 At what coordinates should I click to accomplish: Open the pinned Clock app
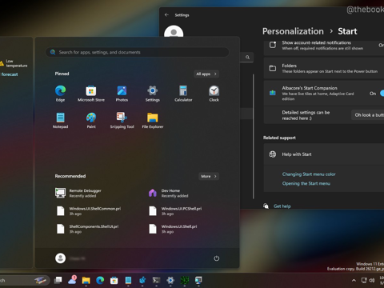tap(214, 94)
